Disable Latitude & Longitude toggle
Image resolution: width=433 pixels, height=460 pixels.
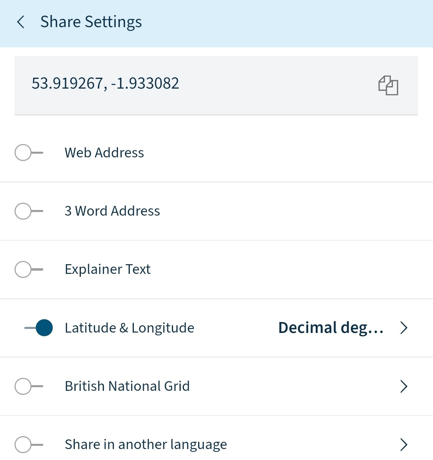click(38, 328)
